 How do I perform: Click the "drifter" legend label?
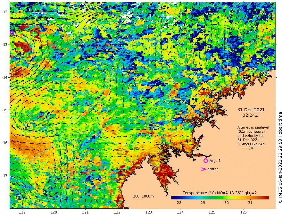click(212, 169)
